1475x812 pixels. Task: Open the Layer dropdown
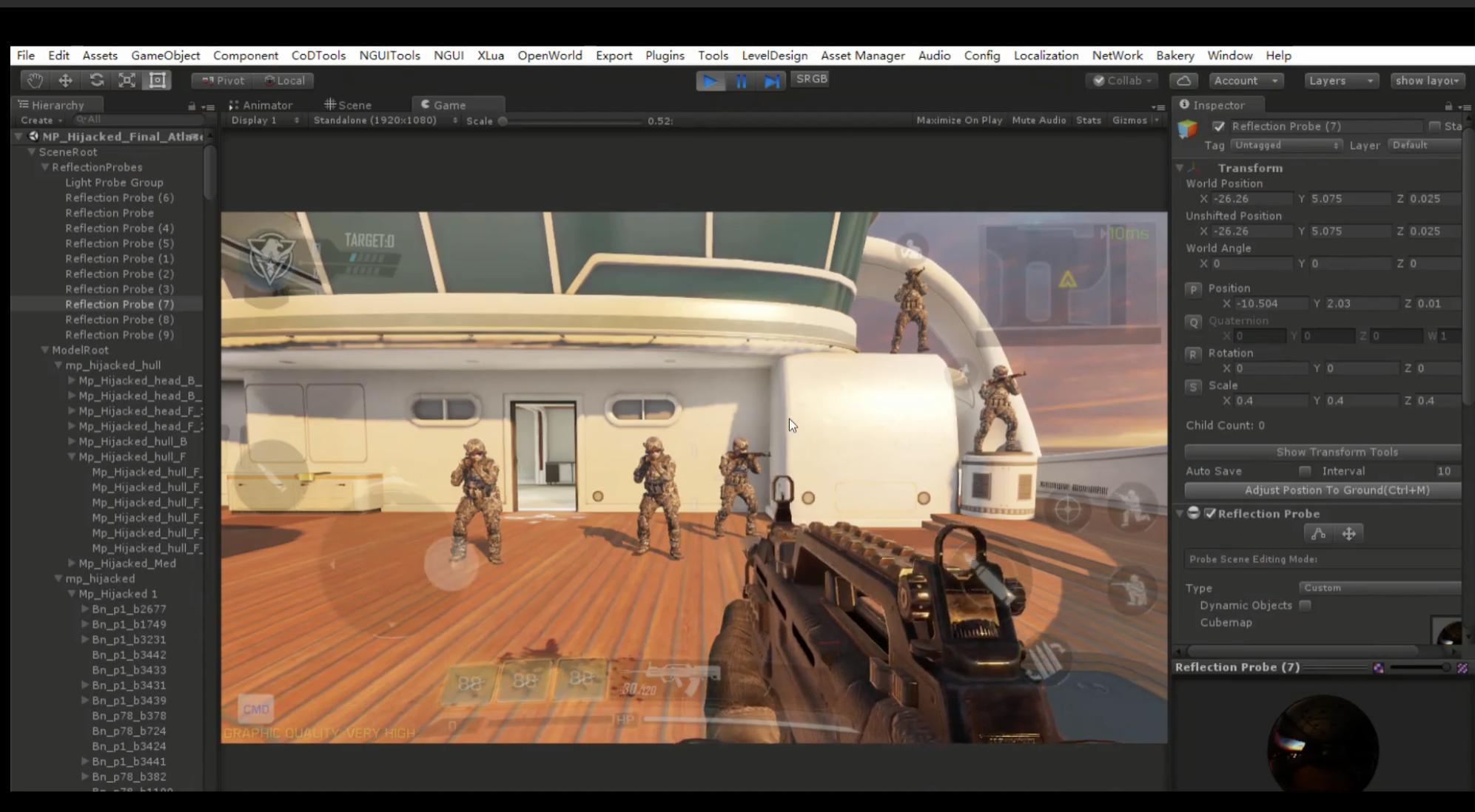click(1425, 145)
